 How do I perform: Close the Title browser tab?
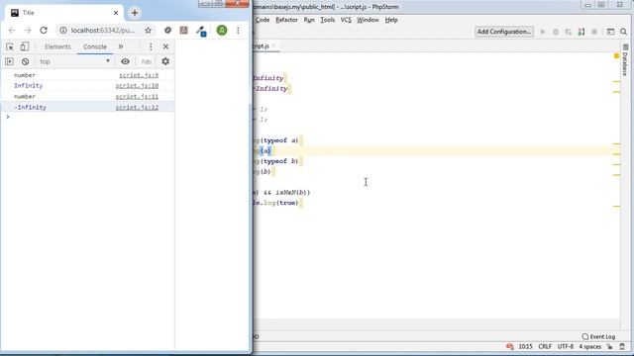click(x=116, y=13)
